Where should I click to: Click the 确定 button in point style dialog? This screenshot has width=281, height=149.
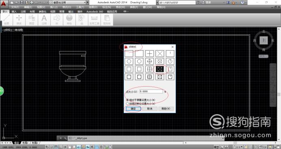tap(133, 109)
